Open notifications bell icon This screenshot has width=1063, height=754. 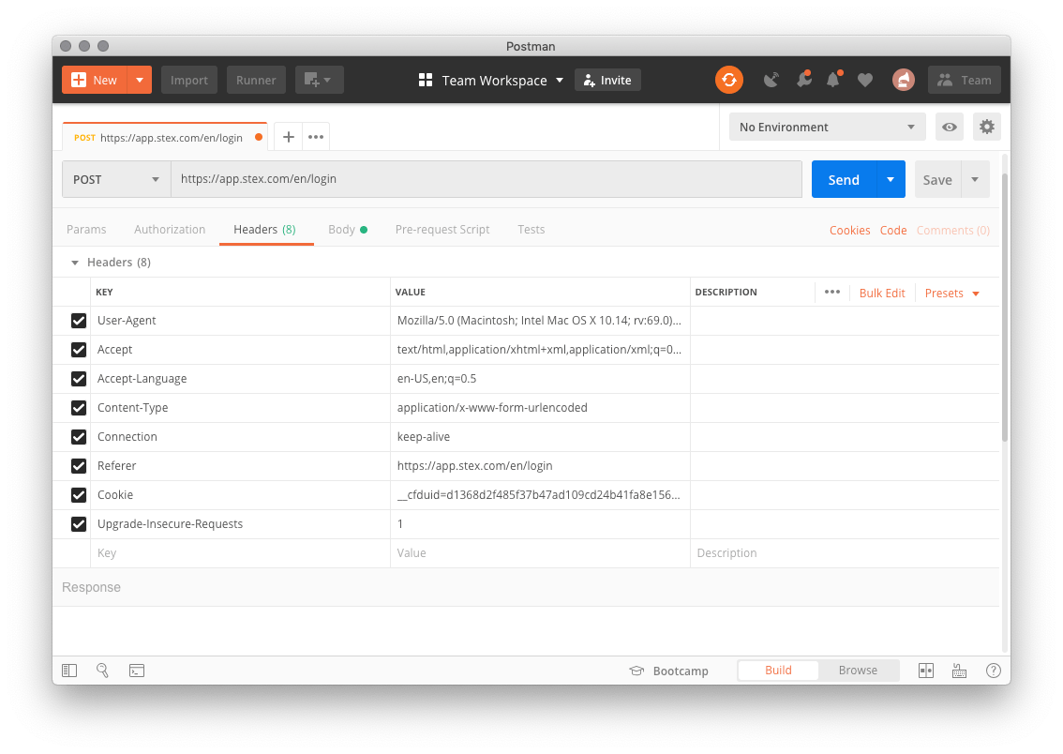[834, 80]
